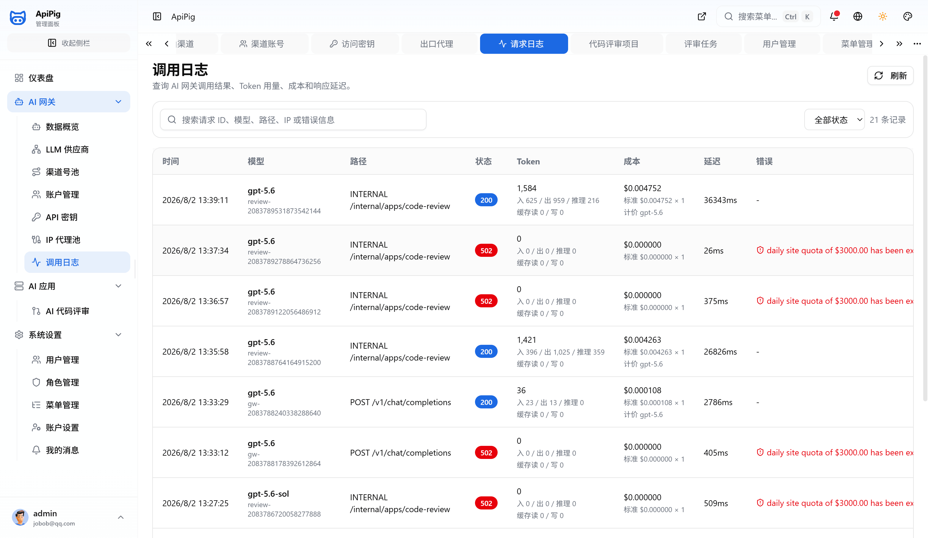The image size is (928, 538).
Task: Open external link icon in top bar
Action: coord(702,17)
